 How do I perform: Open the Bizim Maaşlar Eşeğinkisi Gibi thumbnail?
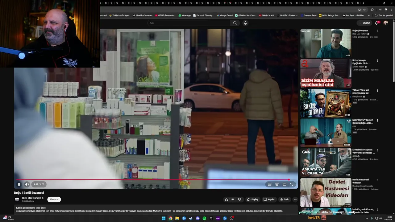pyautogui.click(x=326, y=73)
